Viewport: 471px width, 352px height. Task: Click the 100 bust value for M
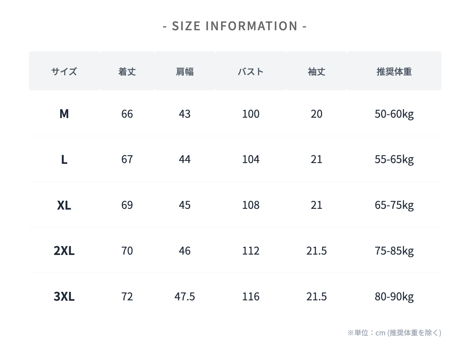point(251,114)
